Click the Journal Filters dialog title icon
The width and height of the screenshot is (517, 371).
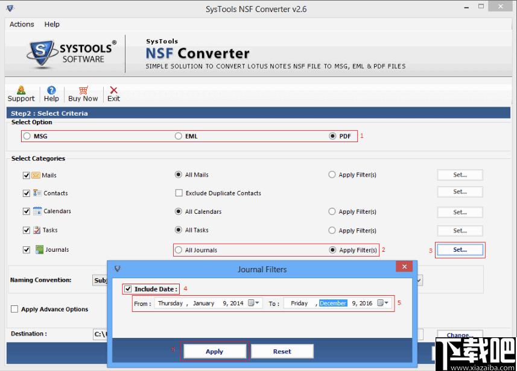coord(118,269)
